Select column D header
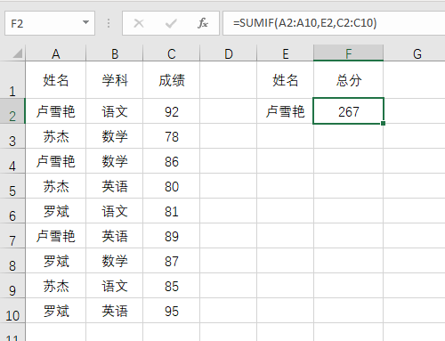 (x=229, y=53)
